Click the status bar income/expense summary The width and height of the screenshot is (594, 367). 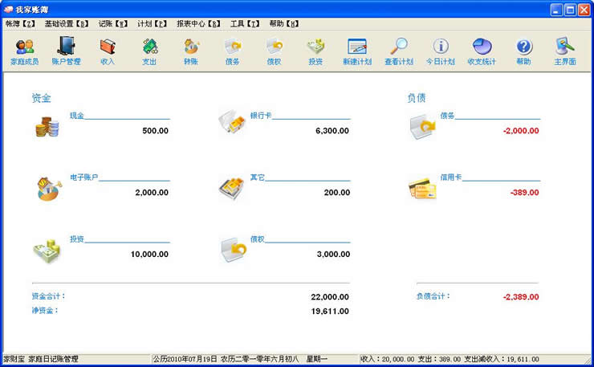pos(450,359)
